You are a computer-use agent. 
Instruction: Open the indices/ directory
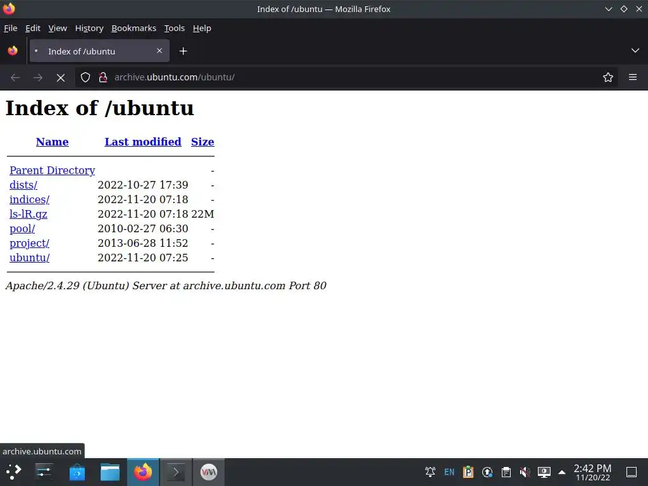29,199
